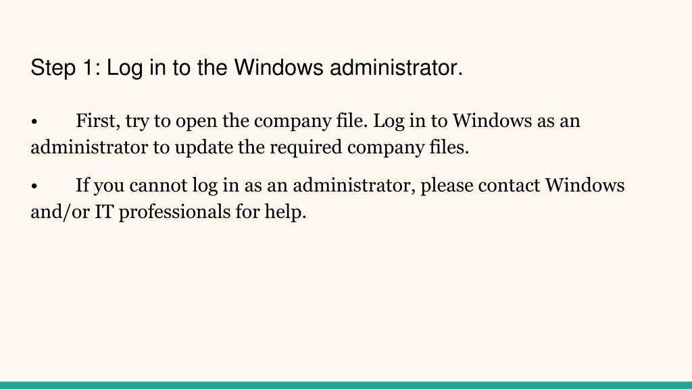
Task: Click the second bullet point marker
Action: tap(34, 186)
